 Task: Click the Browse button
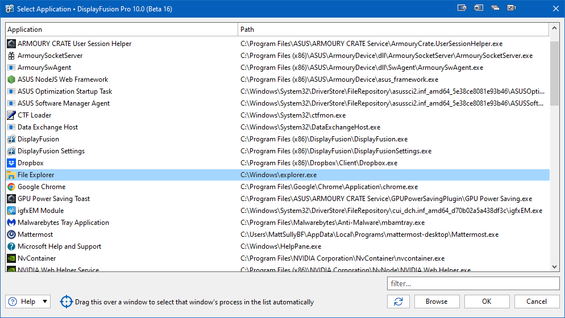(x=437, y=302)
